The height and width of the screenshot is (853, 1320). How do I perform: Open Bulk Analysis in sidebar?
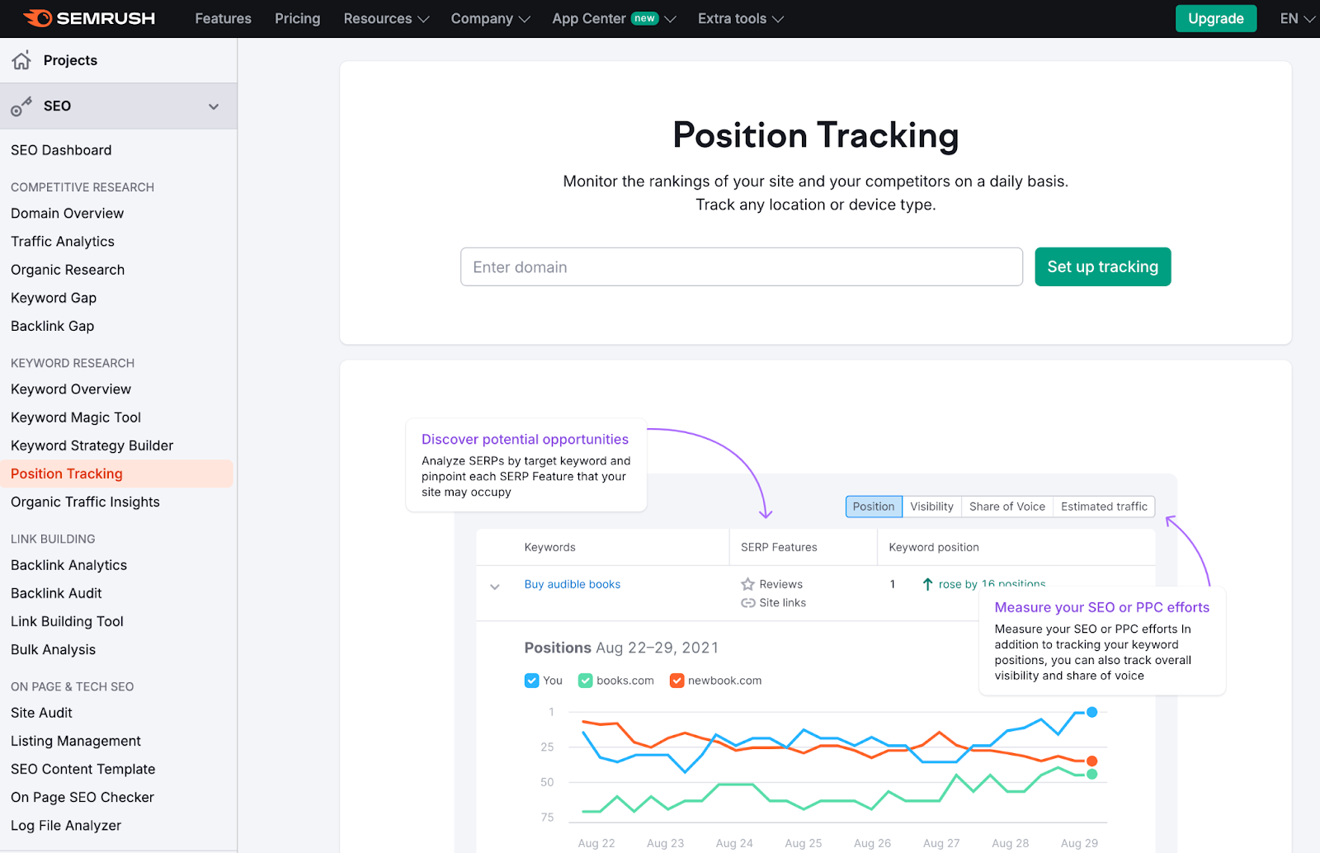[x=53, y=649]
